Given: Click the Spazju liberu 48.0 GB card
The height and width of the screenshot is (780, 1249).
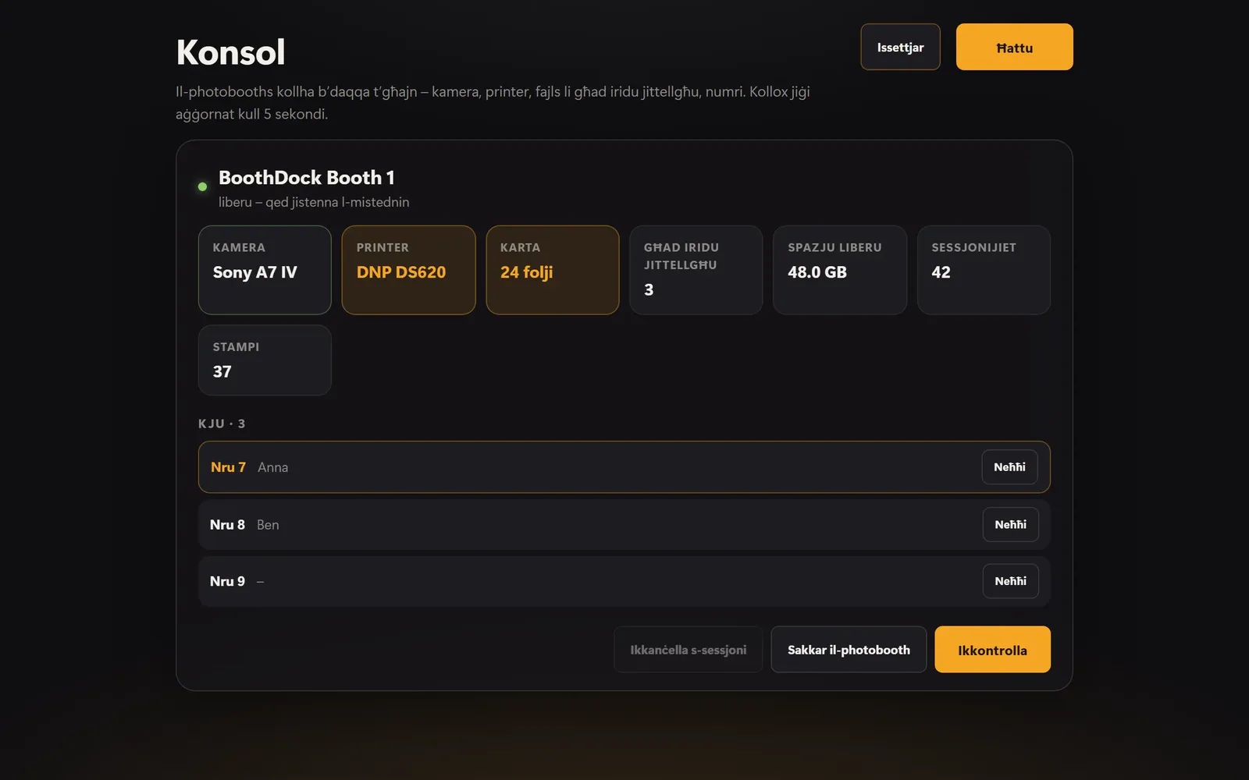Looking at the screenshot, I should (840, 270).
